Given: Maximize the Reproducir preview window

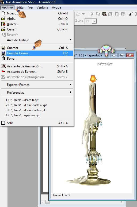Looking at the screenshot, I should click(x=122, y=55).
